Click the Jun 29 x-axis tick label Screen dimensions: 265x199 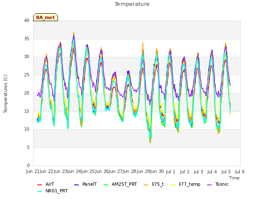click(x=144, y=171)
